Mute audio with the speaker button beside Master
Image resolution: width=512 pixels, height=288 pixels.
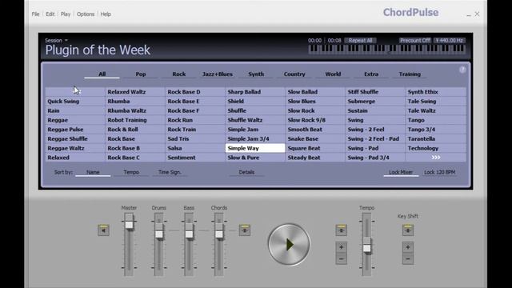coord(103,230)
